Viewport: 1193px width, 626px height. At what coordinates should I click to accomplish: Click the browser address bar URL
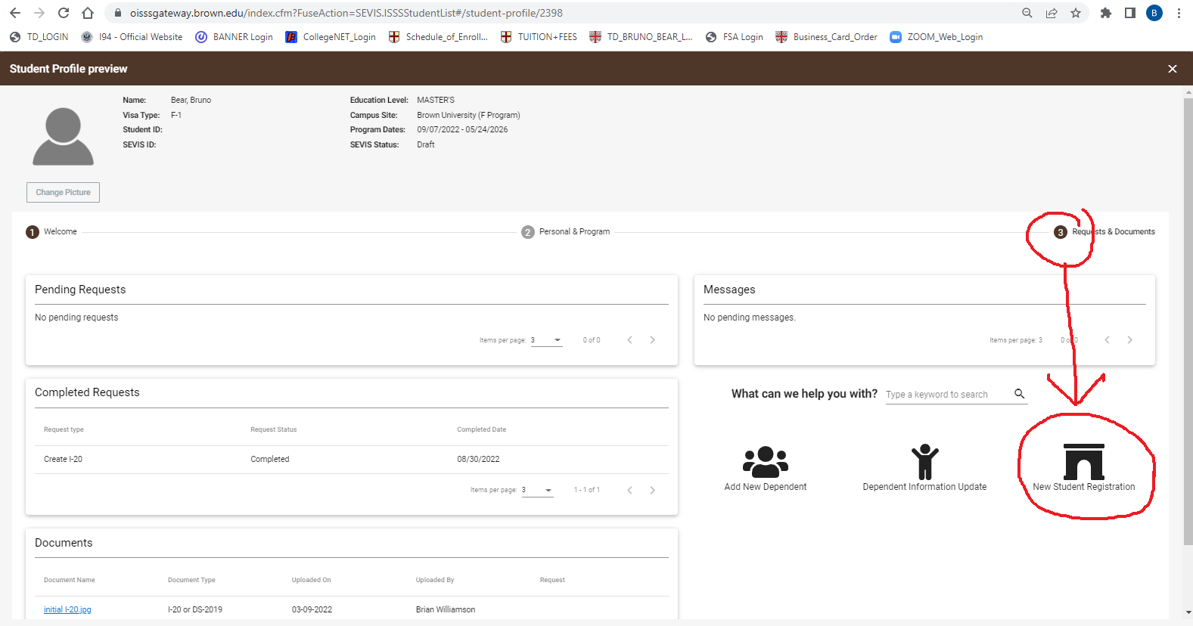point(346,13)
